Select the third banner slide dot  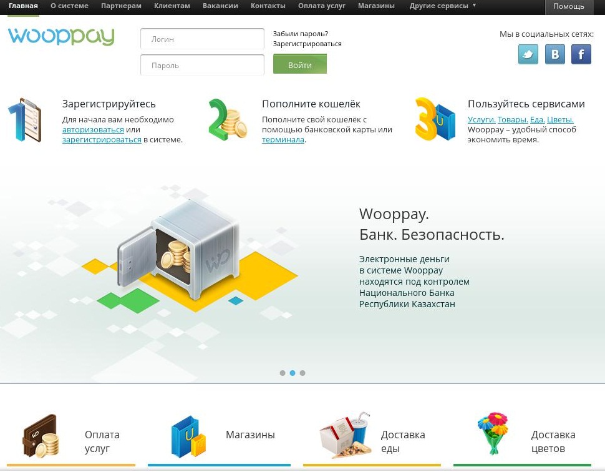[302, 373]
